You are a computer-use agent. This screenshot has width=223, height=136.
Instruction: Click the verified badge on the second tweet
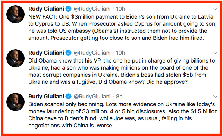point(68,53)
